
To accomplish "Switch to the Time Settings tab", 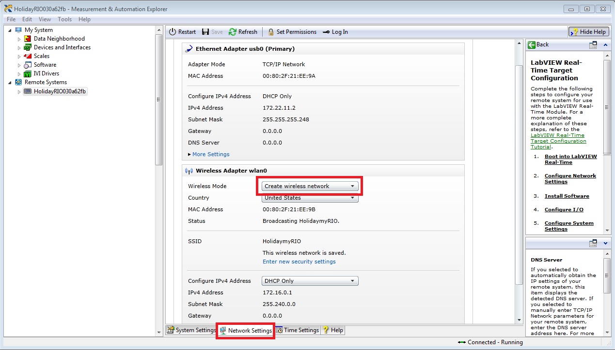I will pyautogui.click(x=298, y=330).
